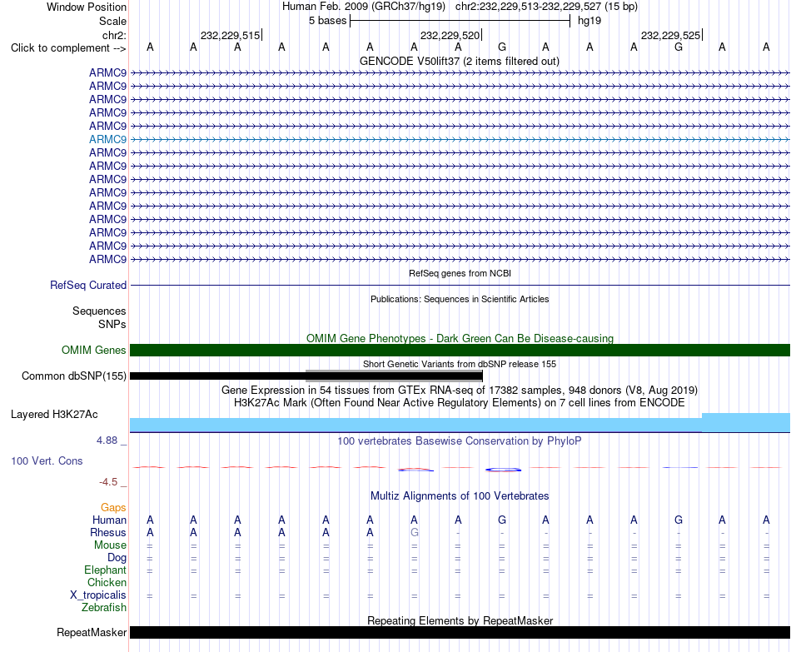791x652 pixels.
Task: Click the dark green OMIM Genes bar
Action: click(460, 351)
